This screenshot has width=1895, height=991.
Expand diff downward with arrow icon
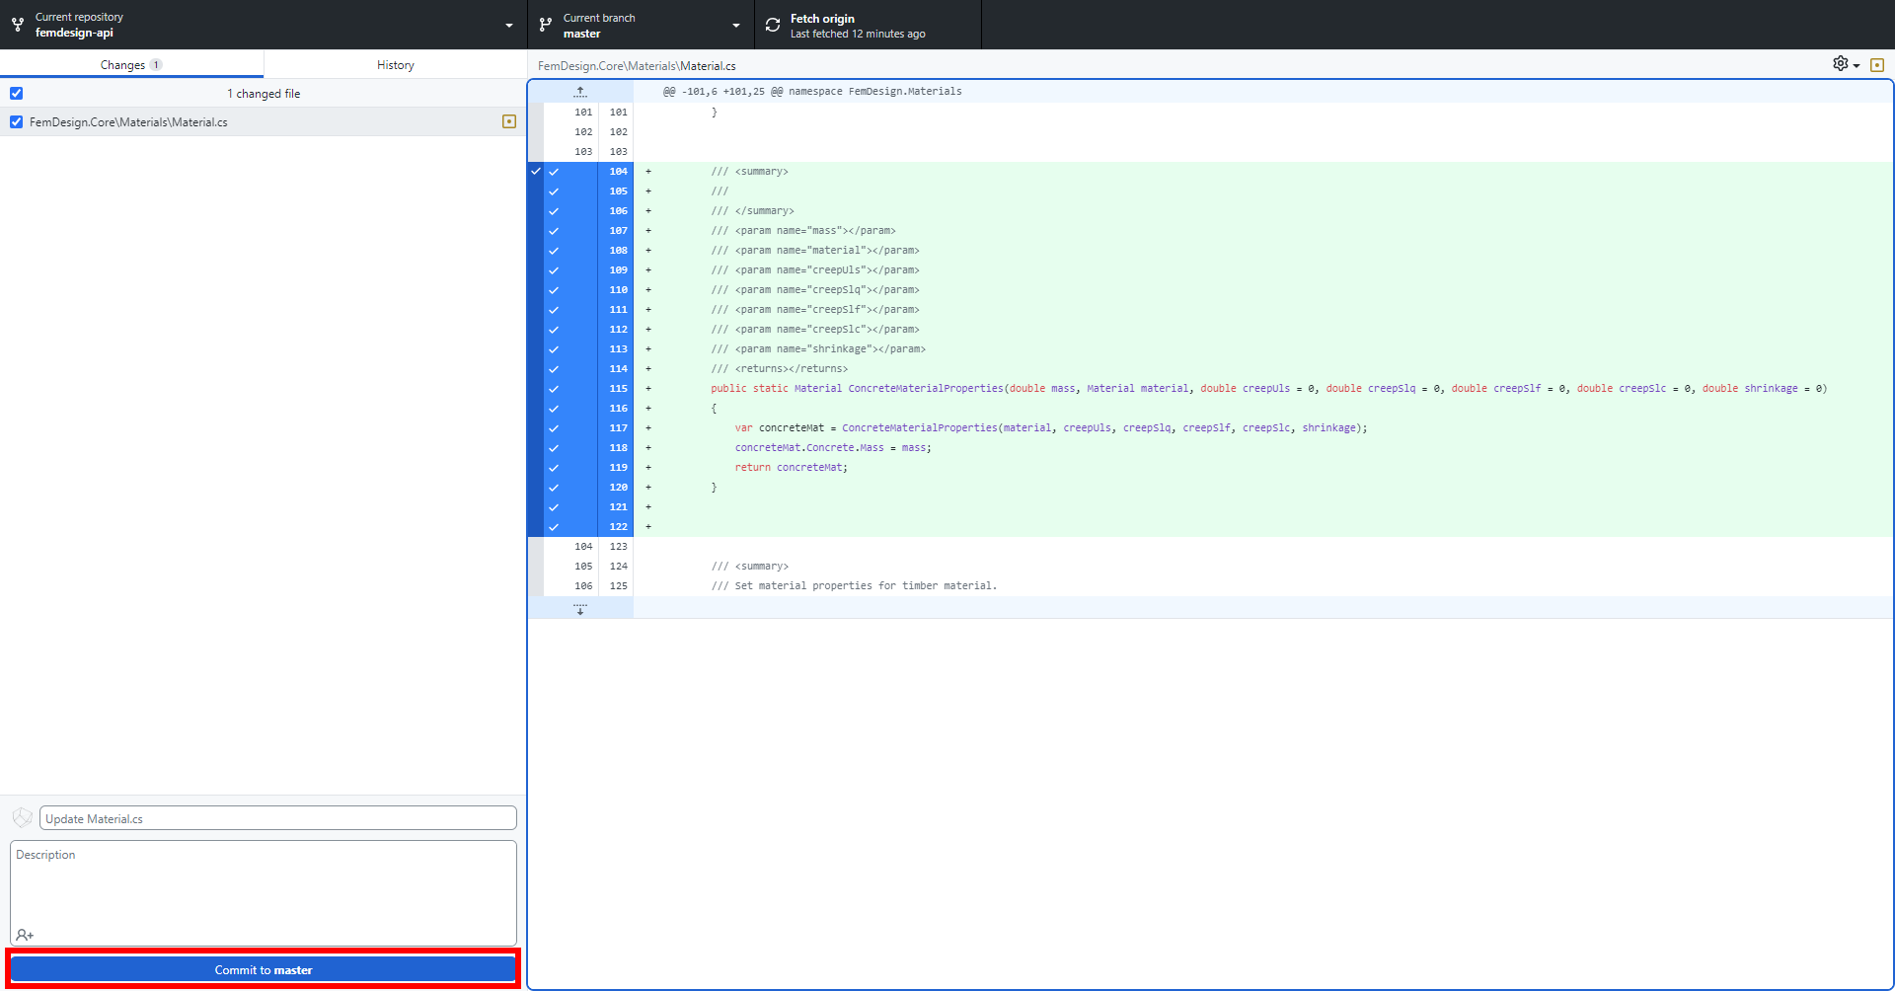[580, 608]
